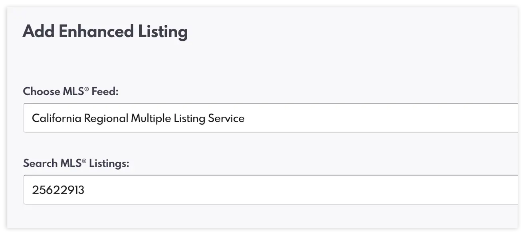Screen dimensions: 525x235
Task: Click the 25622913 text in search box
Action: click(58, 190)
